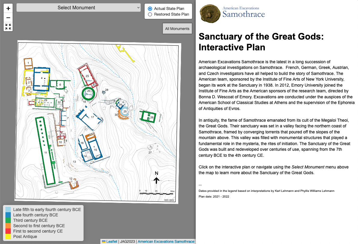This screenshot has height=244, width=358.
Task: Open the Select Monument dropdown
Action: coord(78,8)
